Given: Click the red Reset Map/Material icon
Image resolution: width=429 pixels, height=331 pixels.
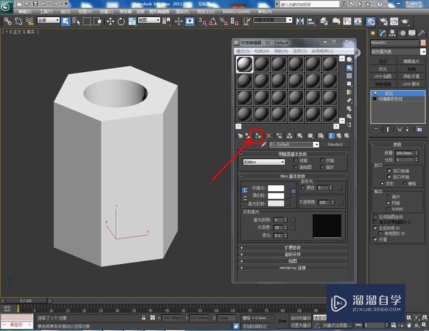Looking at the screenshot, I should (x=269, y=136).
